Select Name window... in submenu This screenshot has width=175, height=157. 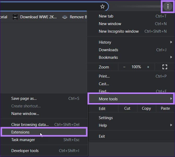44,114
